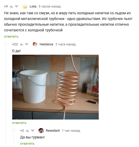
Task: Collapse Rewelant's comment branch
Action: point(14,130)
